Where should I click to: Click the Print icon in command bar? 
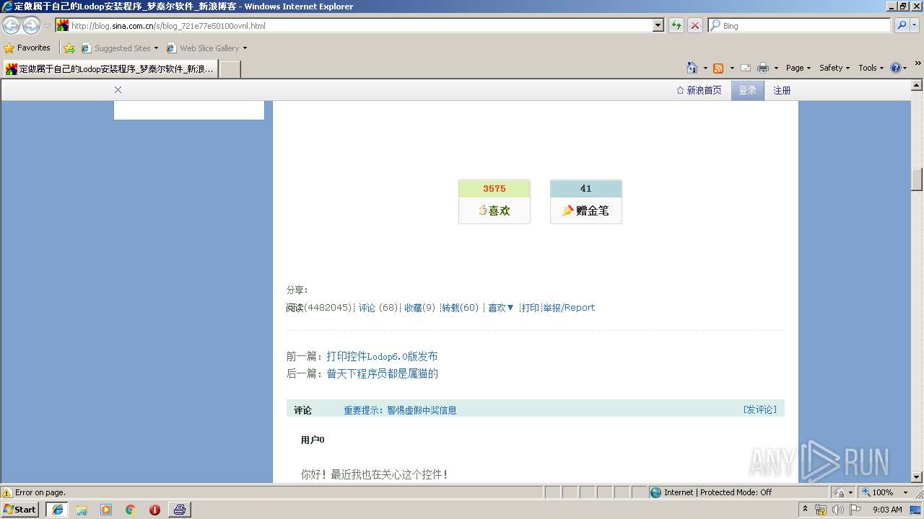763,68
